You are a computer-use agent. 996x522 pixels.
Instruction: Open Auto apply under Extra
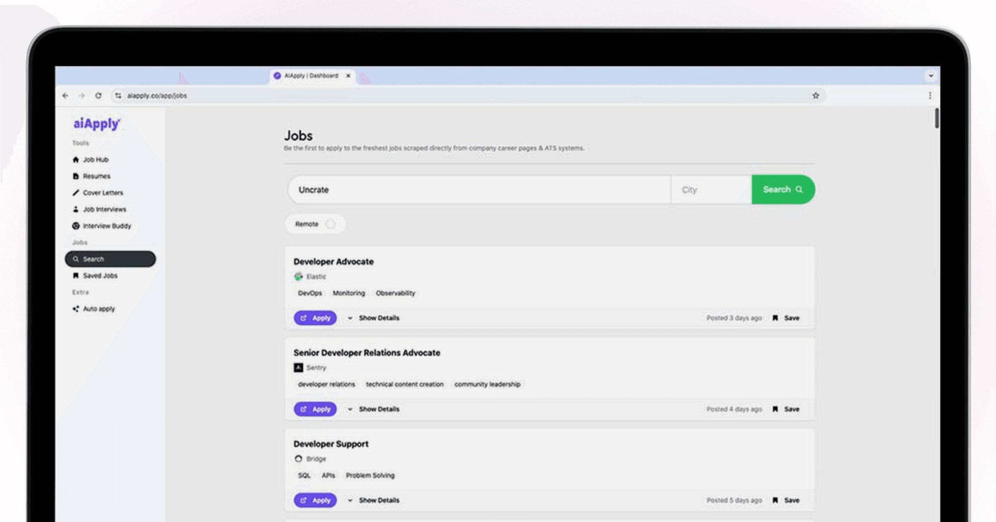pyautogui.click(x=99, y=309)
